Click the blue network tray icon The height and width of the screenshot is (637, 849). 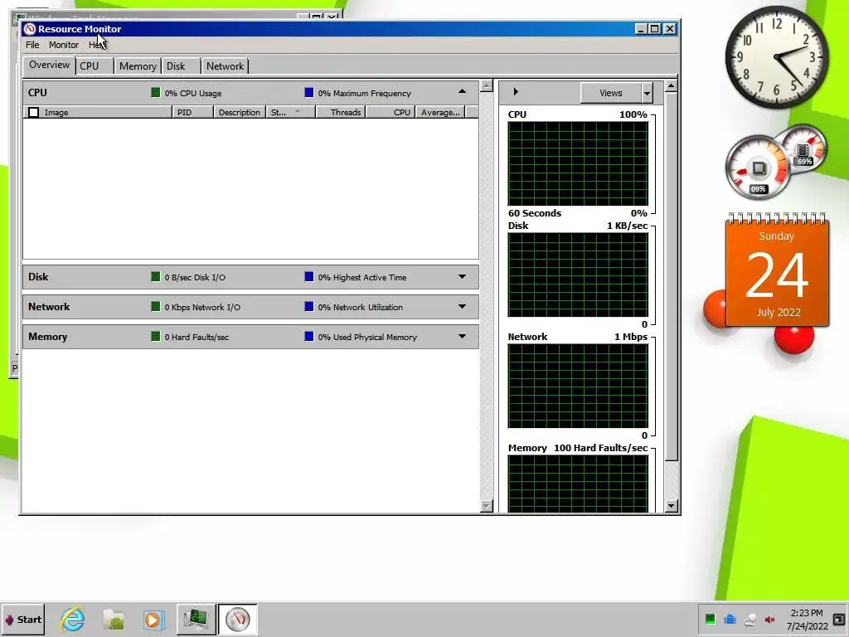coord(730,619)
